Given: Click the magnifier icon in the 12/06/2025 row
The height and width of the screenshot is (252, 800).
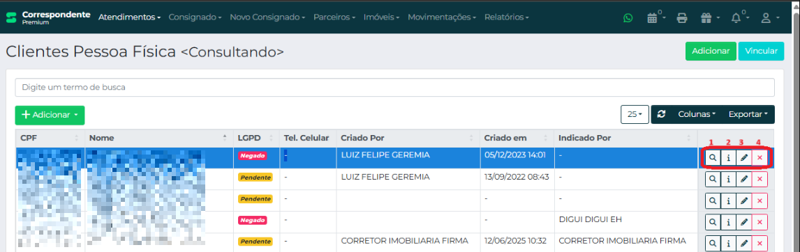Looking at the screenshot, I should pyautogui.click(x=713, y=244).
